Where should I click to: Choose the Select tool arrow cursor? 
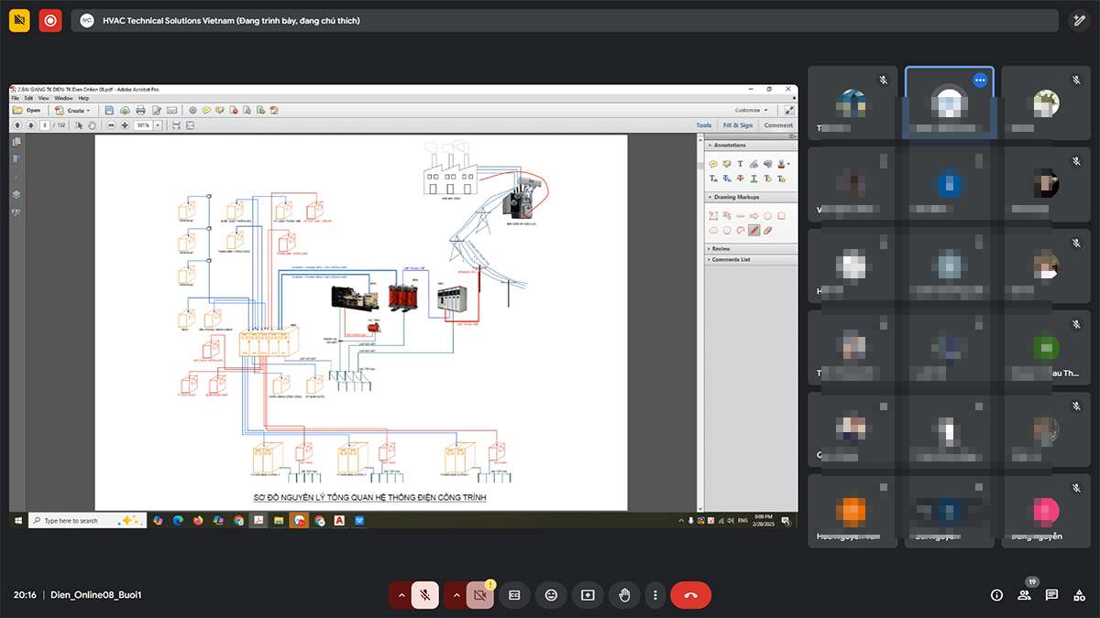click(79, 125)
